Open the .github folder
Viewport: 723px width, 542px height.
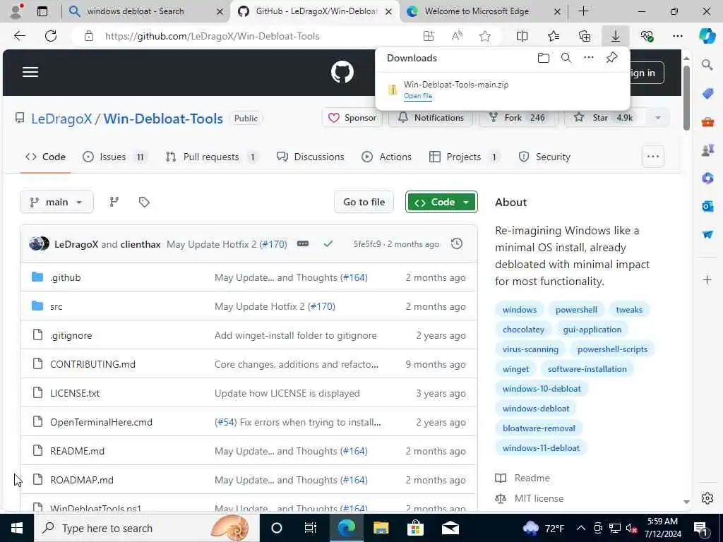point(66,277)
